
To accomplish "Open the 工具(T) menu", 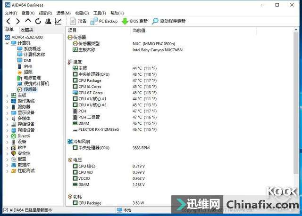I will coord(100,13).
